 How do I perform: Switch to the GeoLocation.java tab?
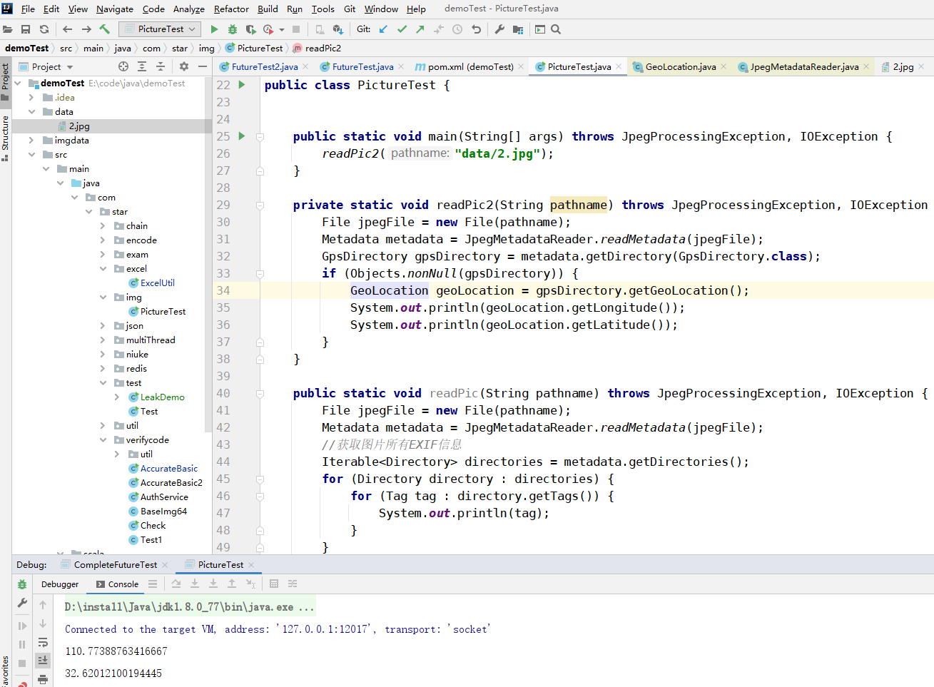(x=679, y=66)
